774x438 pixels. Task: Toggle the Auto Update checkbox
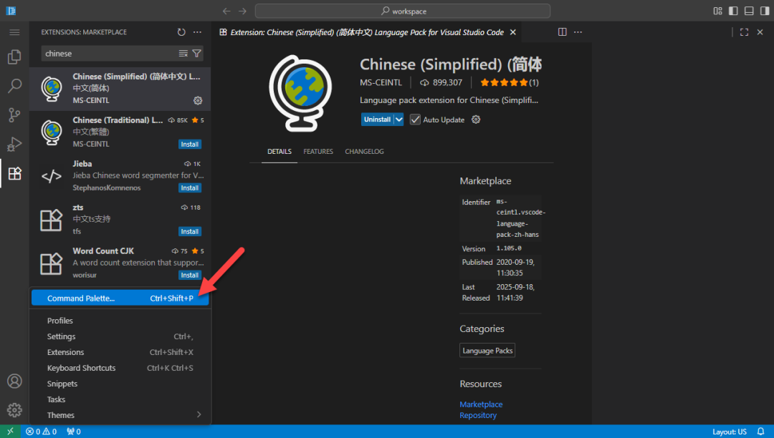(415, 120)
